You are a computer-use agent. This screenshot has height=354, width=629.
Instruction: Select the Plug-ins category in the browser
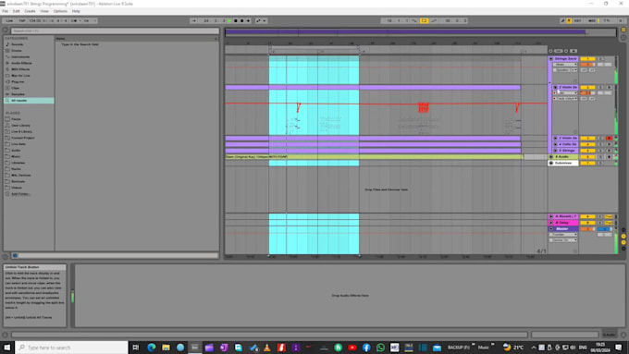click(x=18, y=81)
